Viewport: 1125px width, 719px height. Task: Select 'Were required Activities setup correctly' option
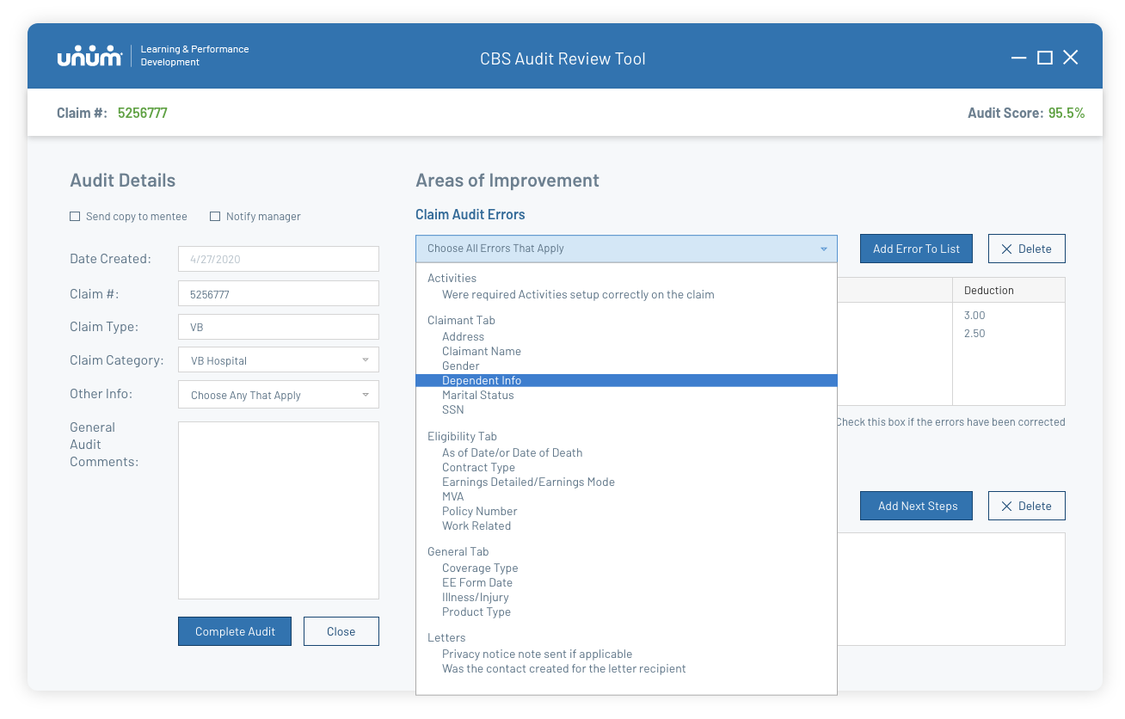578,294
